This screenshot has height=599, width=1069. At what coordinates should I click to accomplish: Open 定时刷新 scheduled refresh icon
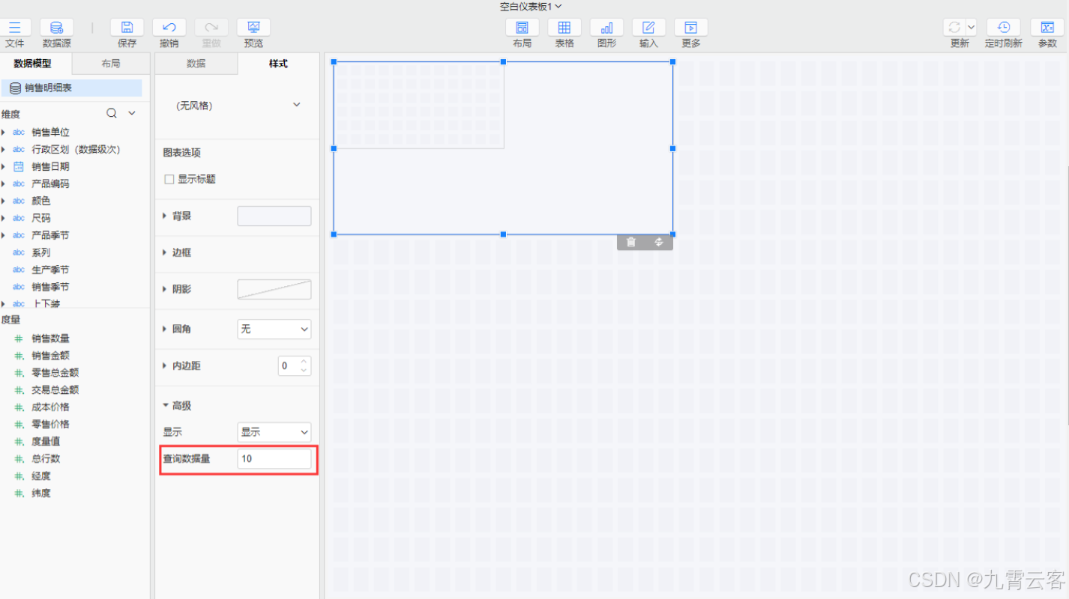[1004, 28]
